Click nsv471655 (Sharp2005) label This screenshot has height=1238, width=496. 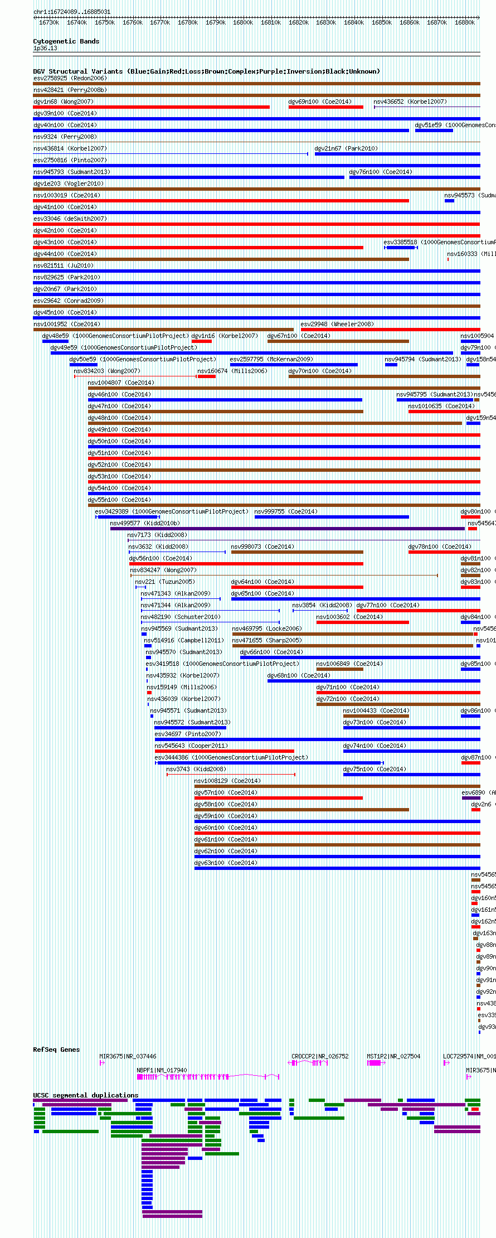[267, 641]
